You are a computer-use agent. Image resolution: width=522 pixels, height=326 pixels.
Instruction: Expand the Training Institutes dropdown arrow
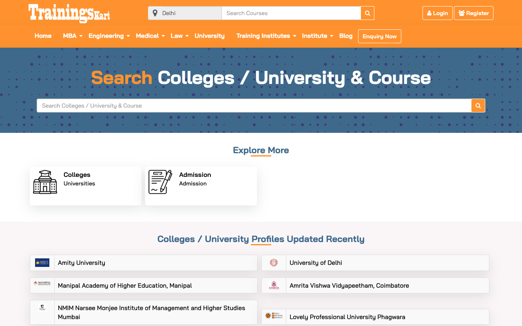(294, 36)
